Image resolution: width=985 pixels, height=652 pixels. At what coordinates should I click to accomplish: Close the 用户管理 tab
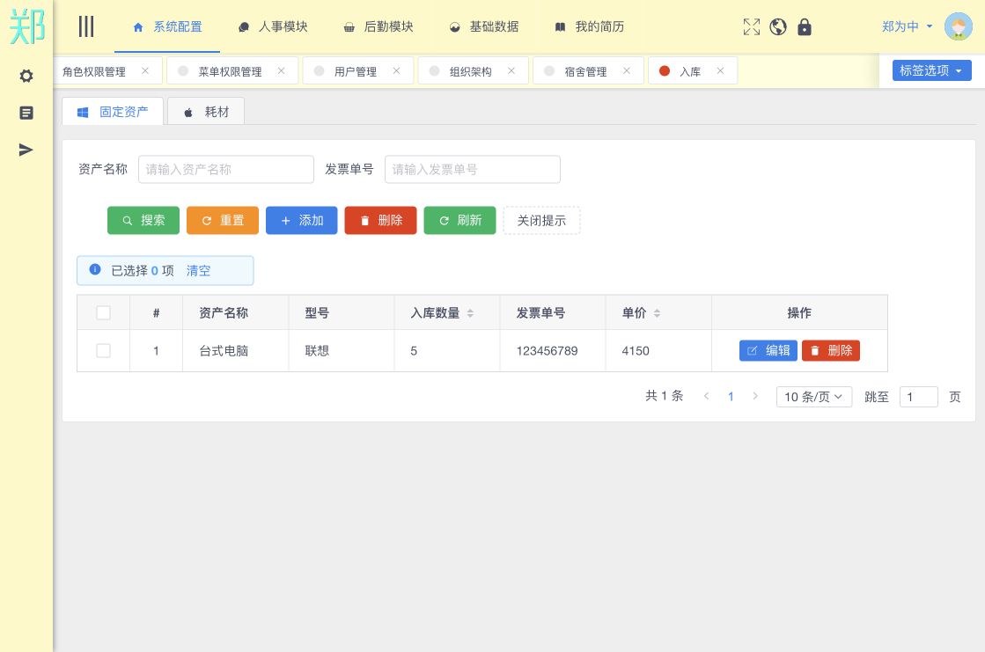396,71
